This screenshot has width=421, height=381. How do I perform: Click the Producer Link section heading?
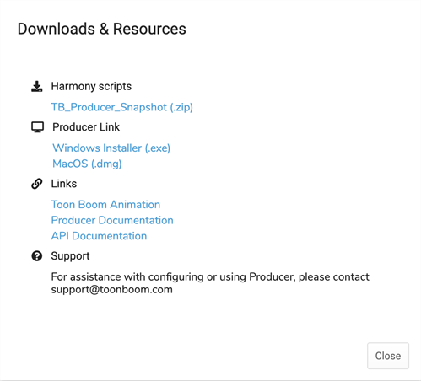86,127
